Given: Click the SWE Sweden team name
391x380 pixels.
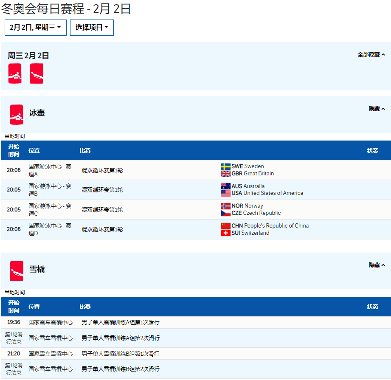Looking at the screenshot, I should 248,166.
